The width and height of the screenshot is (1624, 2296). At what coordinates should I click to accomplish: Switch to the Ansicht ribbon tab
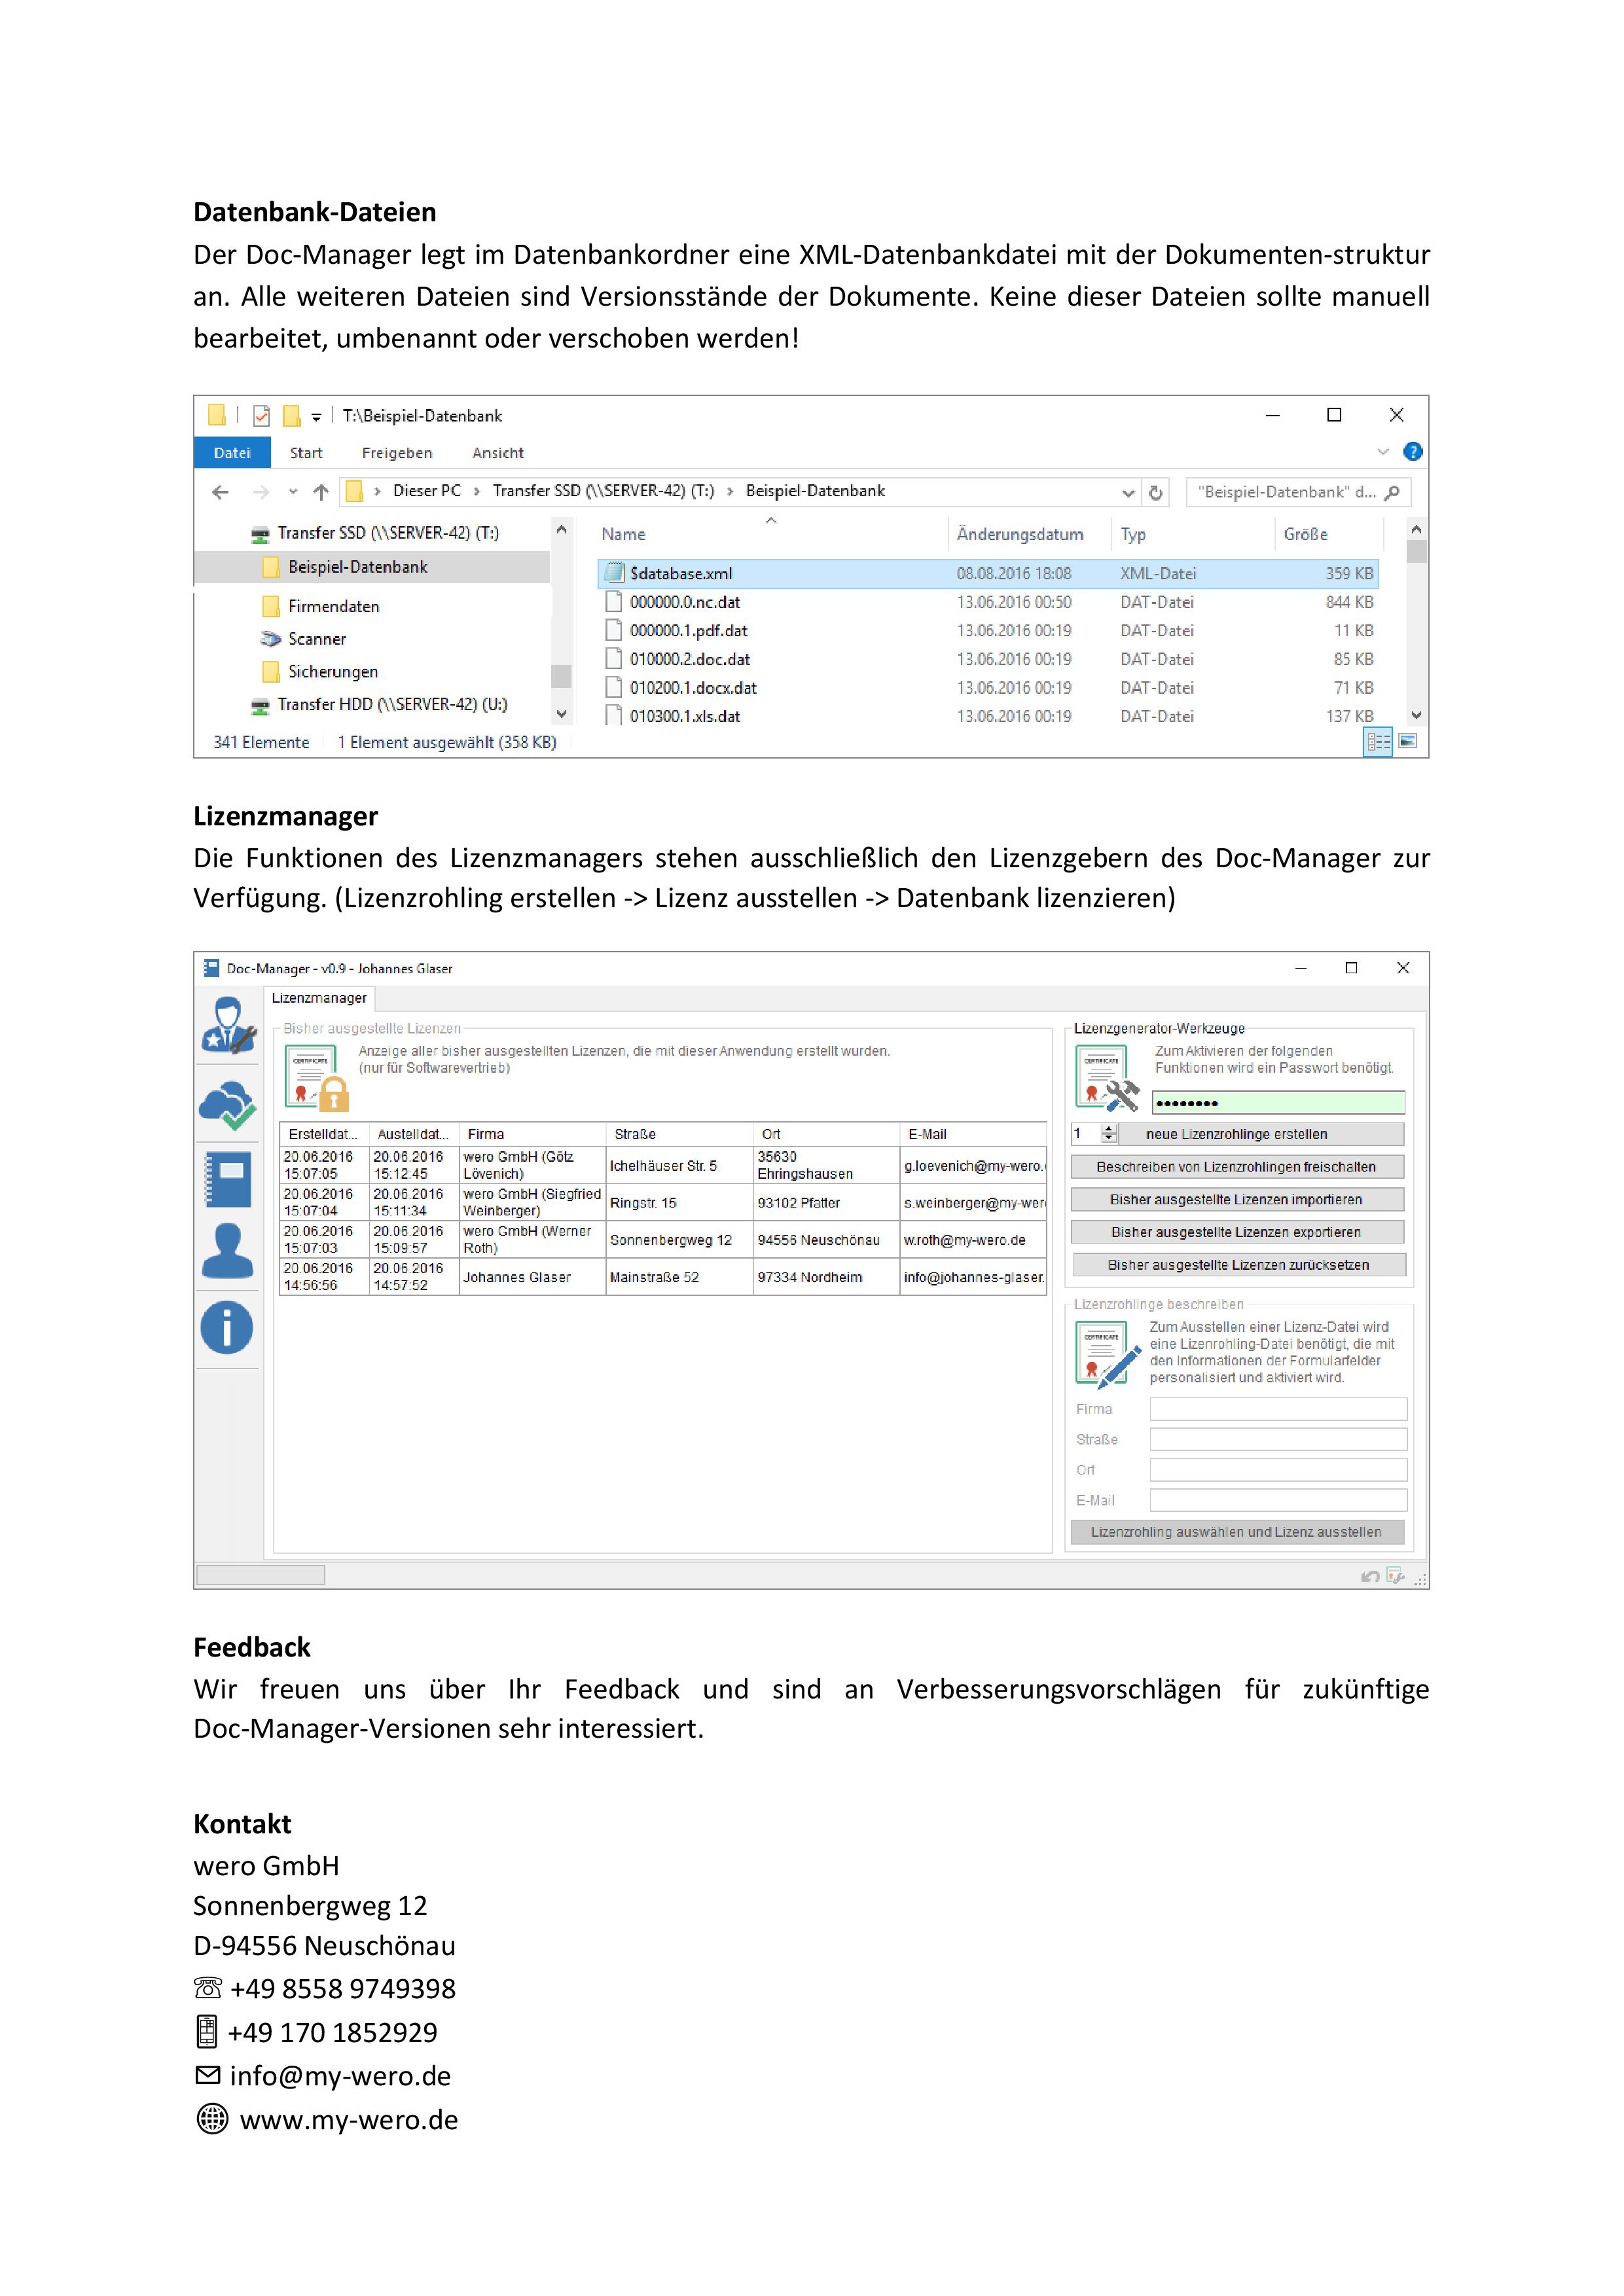(497, 453)
